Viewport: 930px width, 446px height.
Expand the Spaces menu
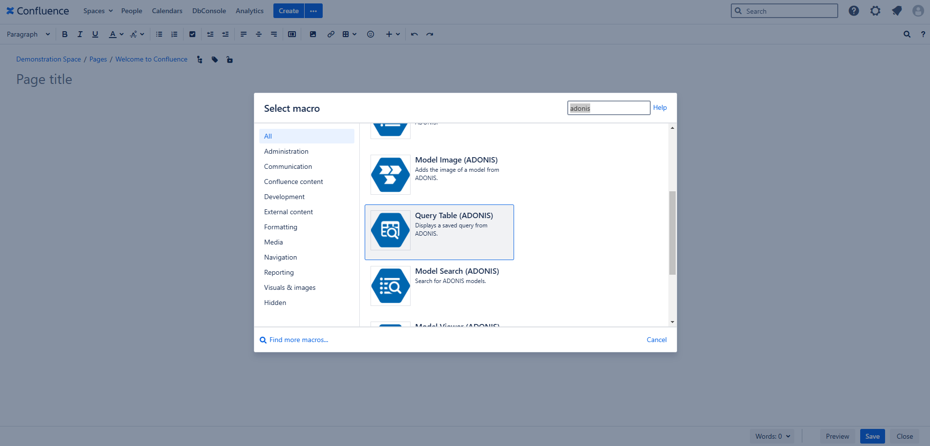[x=98, y=11]
